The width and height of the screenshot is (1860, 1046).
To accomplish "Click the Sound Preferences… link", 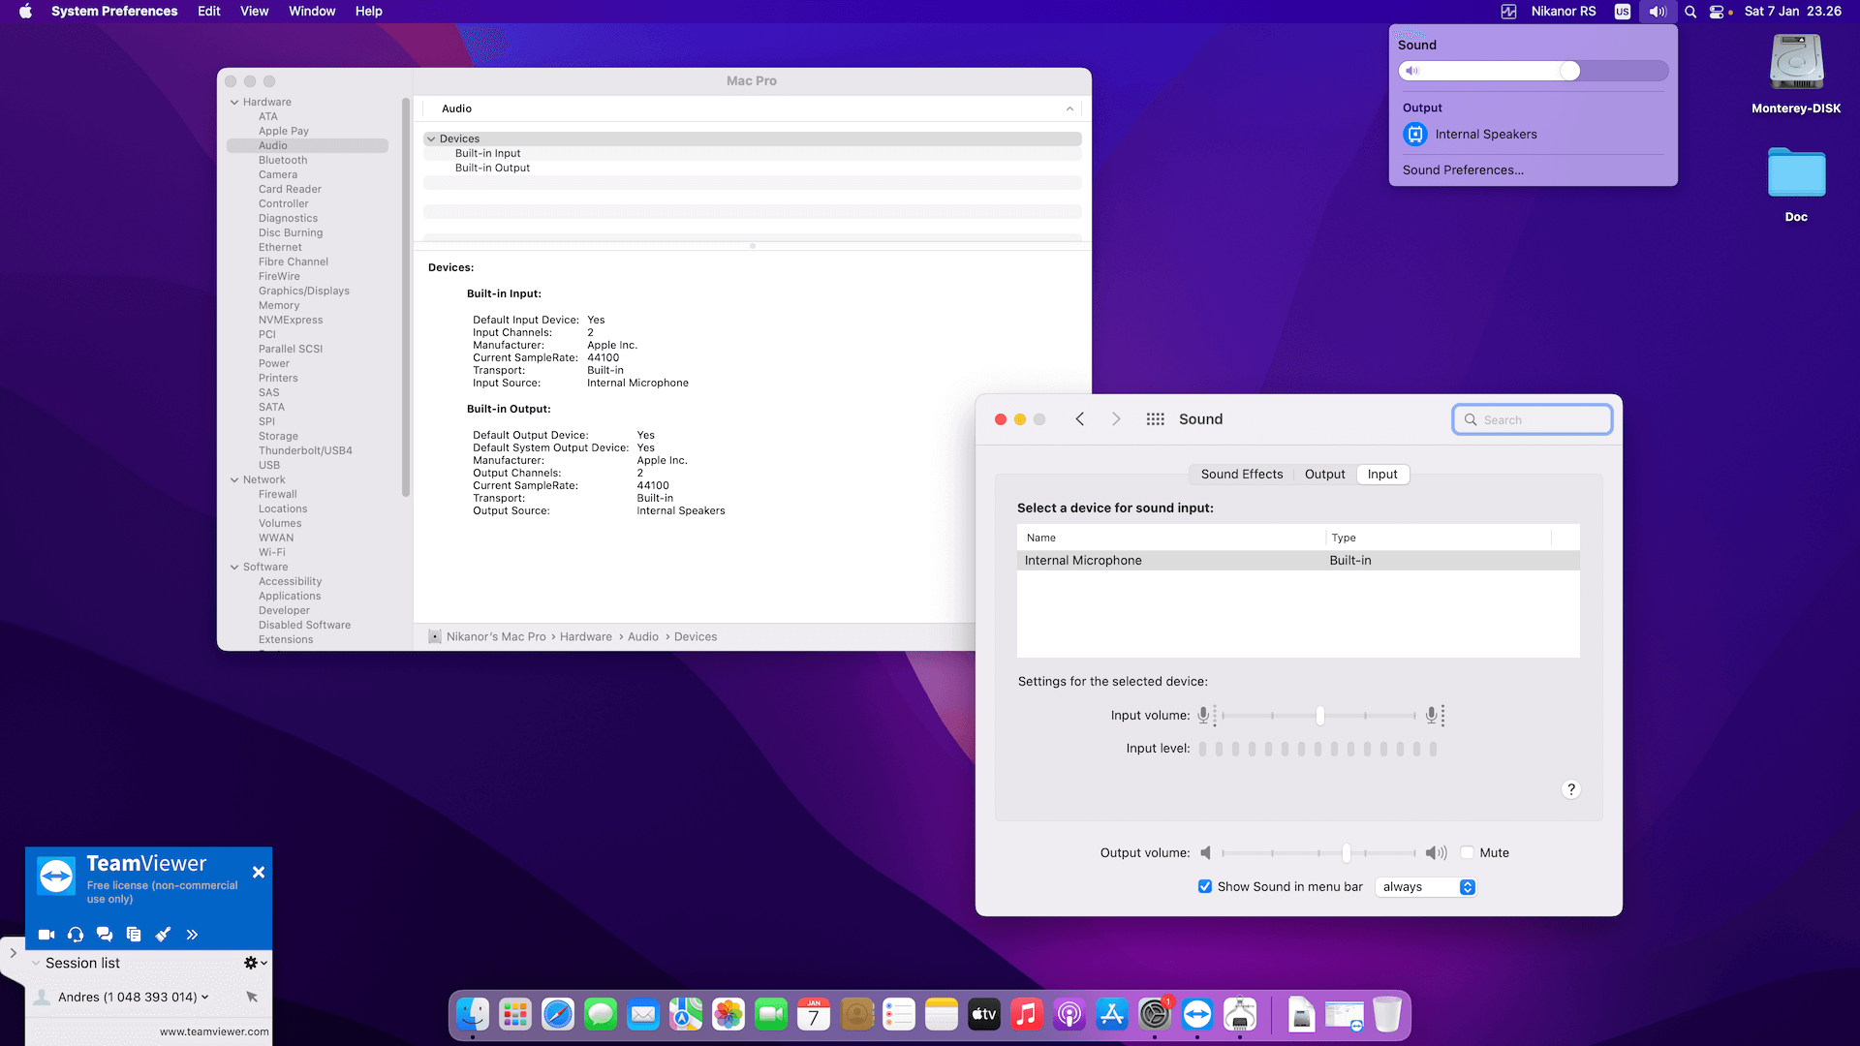I will [1463, 170].
